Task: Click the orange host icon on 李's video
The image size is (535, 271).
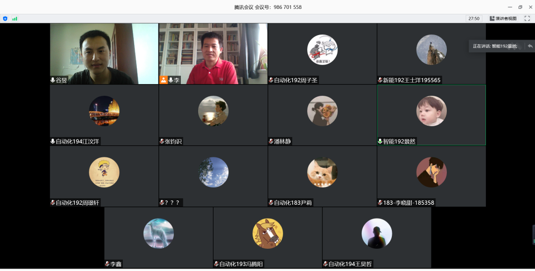Action: click(163, 80)
